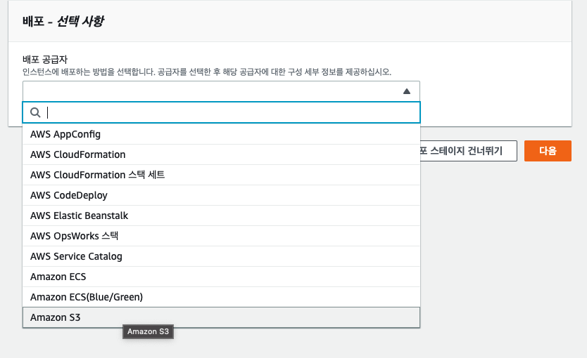Select AWS AppConfig provider
This screenshot has height=358, width=587.
pos(221,134)
